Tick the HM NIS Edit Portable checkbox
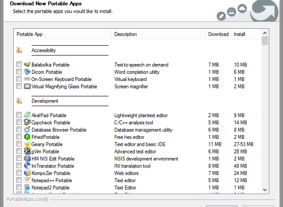 [x=19, y=159]
